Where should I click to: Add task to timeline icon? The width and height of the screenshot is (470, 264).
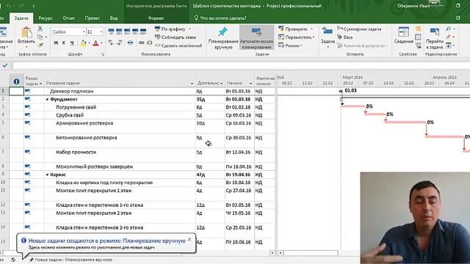[418, 45]
